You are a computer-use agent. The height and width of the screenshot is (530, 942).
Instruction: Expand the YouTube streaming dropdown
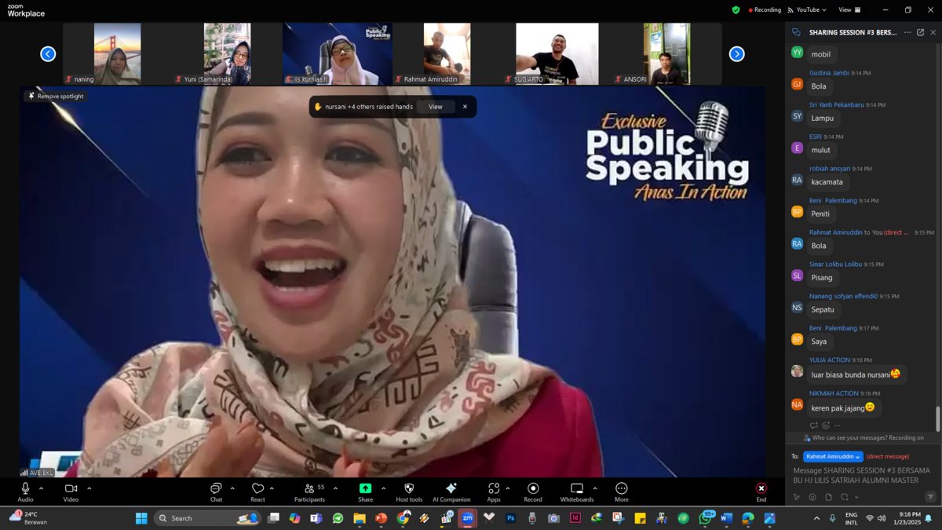click(807, 10)
